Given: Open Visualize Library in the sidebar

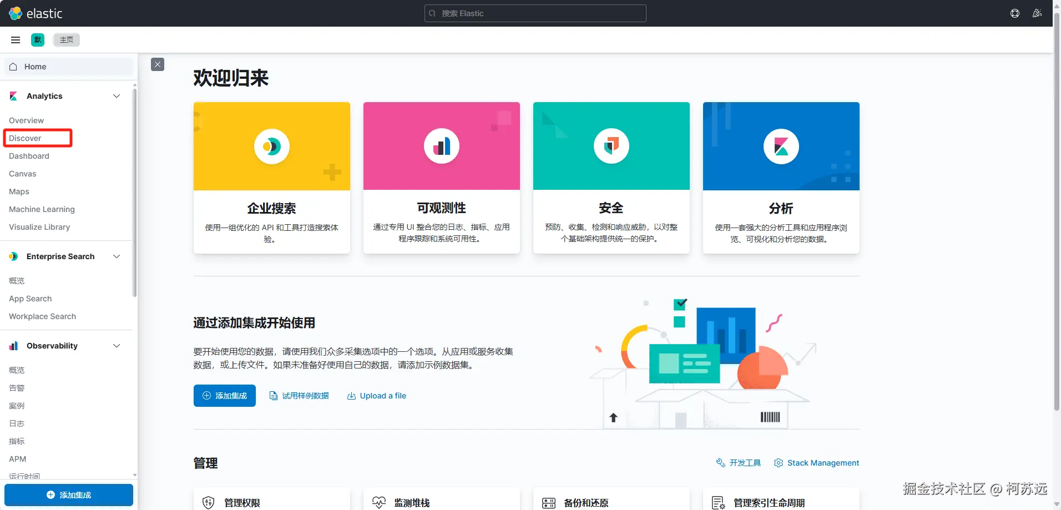Looking at the screenshot, I should [39, 227].
